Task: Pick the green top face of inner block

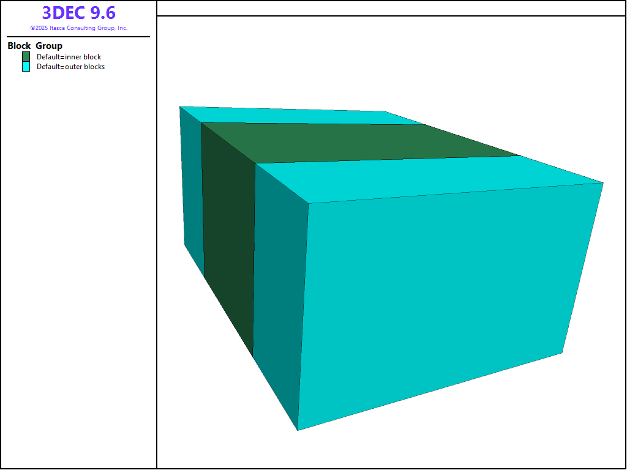Action: click(x=355, y=142)
